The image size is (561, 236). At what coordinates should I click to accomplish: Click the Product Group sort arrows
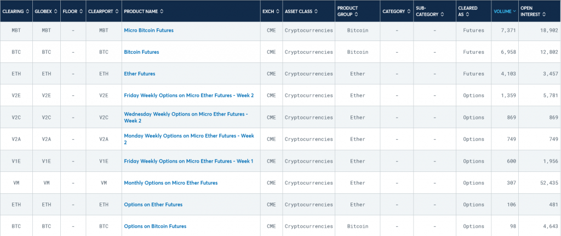[x=357, y=15]
